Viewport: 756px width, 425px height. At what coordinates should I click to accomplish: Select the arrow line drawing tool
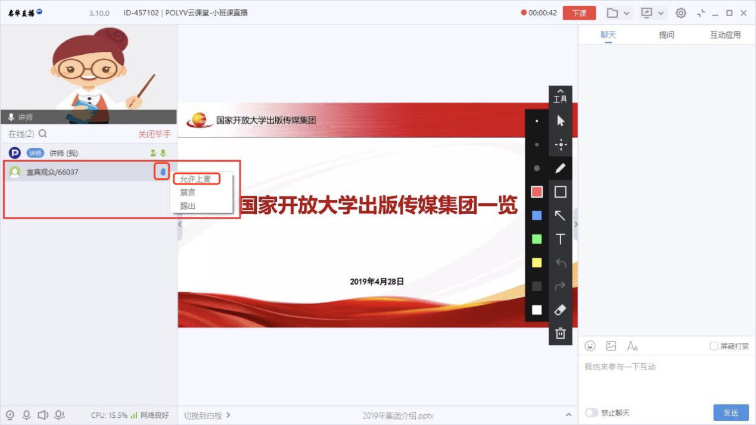click(x=560, y=215)
